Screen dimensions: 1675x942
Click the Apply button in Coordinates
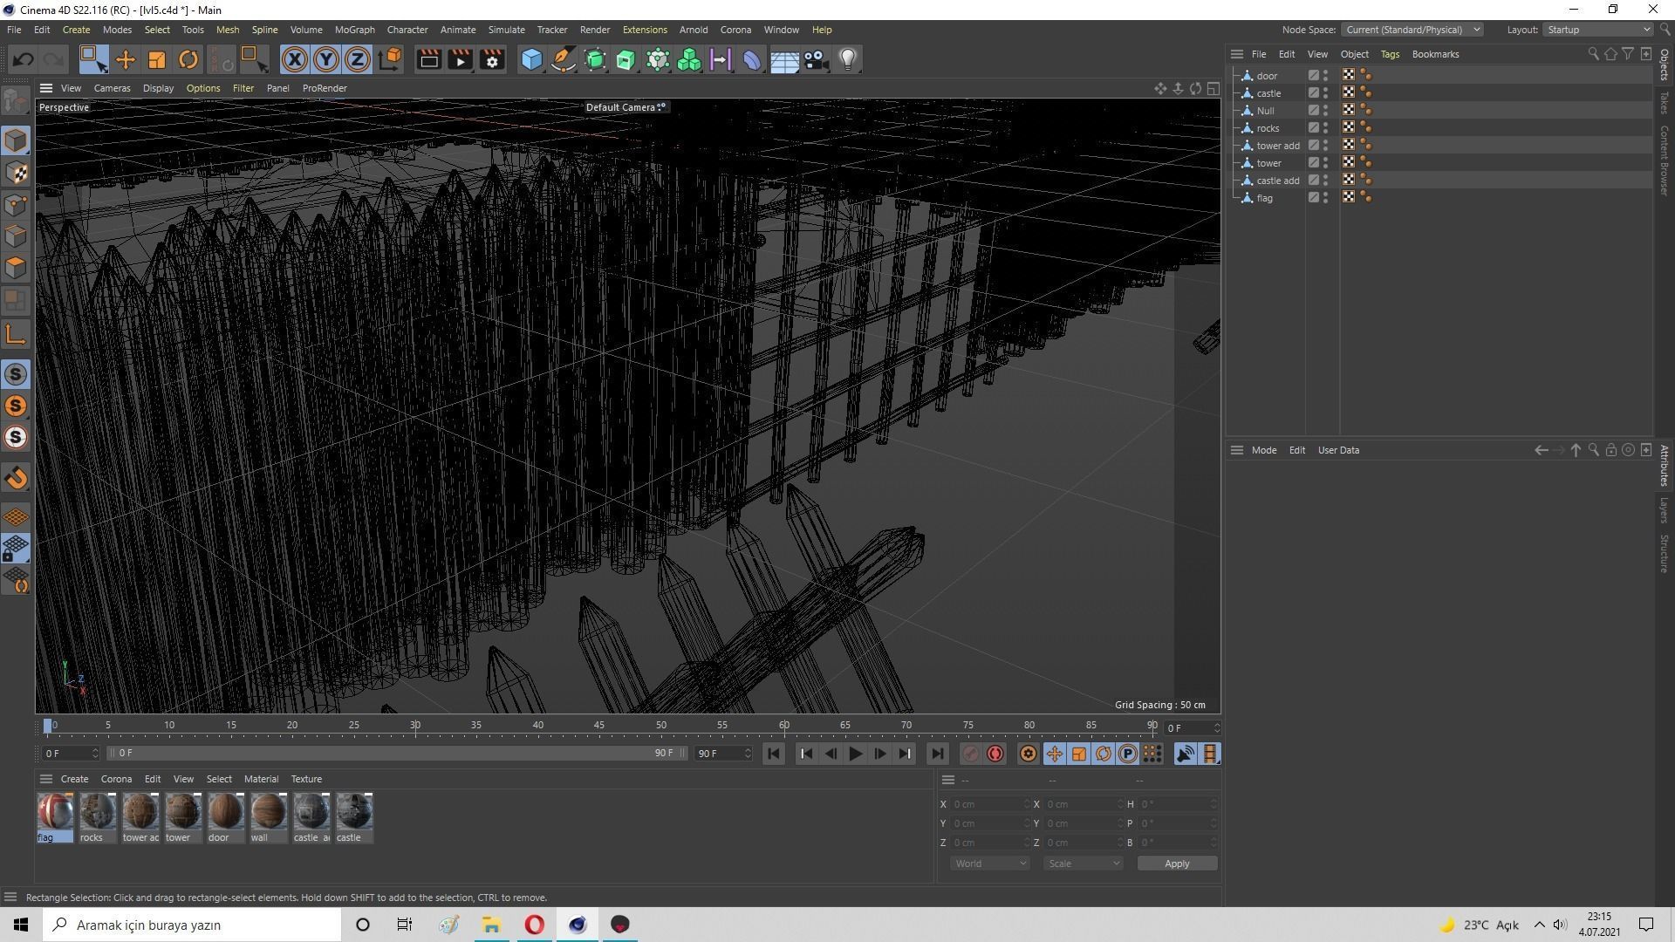[x=1177, y=863]
